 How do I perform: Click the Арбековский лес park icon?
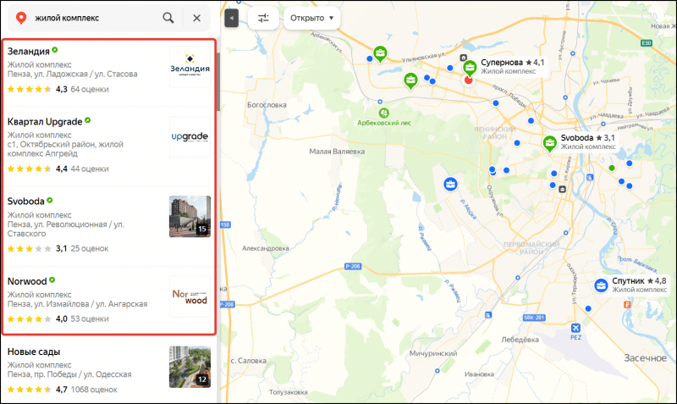(x=383, y=111)
